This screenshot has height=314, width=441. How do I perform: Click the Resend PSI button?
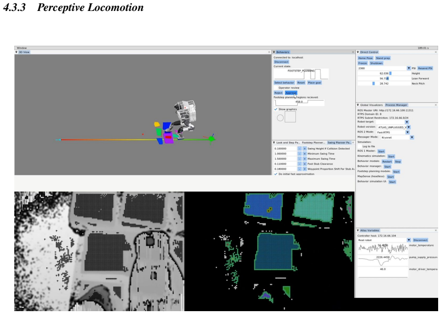coord(425,68)
